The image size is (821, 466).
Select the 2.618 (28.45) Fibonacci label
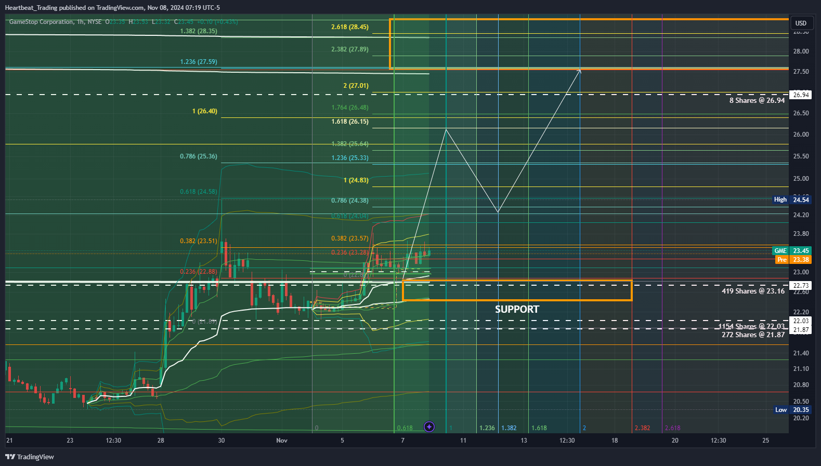(350, 27)
